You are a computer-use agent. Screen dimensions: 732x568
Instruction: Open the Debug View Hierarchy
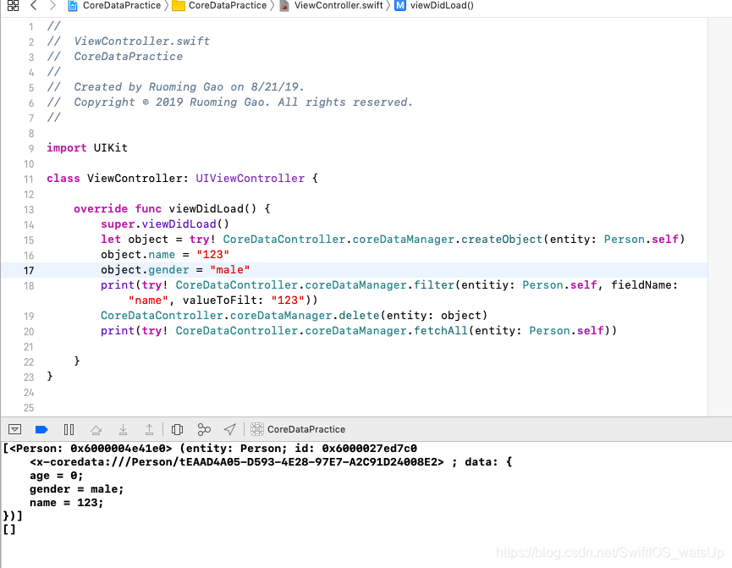pyautogui.click(x=177, y=429)
